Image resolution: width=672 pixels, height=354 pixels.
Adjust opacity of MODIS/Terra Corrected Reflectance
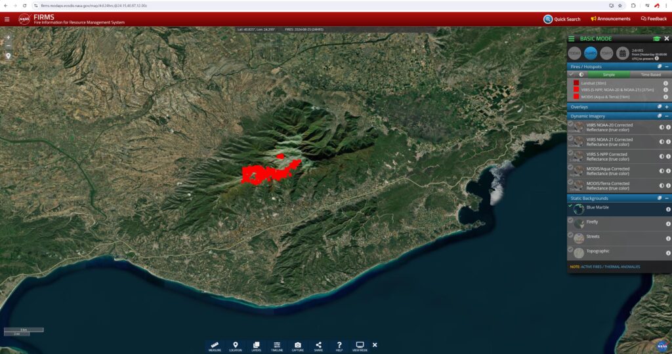coord(661,186)
